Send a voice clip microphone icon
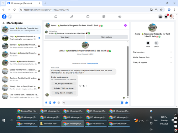Image resolution: width=178 pixels, height=133 pixels. point(46,102)
